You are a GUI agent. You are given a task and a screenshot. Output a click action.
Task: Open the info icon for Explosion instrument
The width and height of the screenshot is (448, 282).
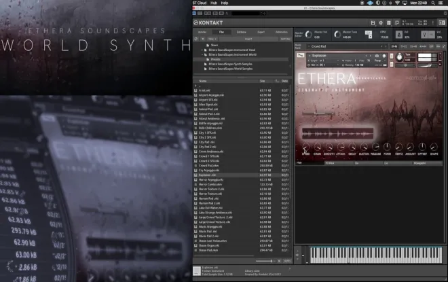coord(384,56)
